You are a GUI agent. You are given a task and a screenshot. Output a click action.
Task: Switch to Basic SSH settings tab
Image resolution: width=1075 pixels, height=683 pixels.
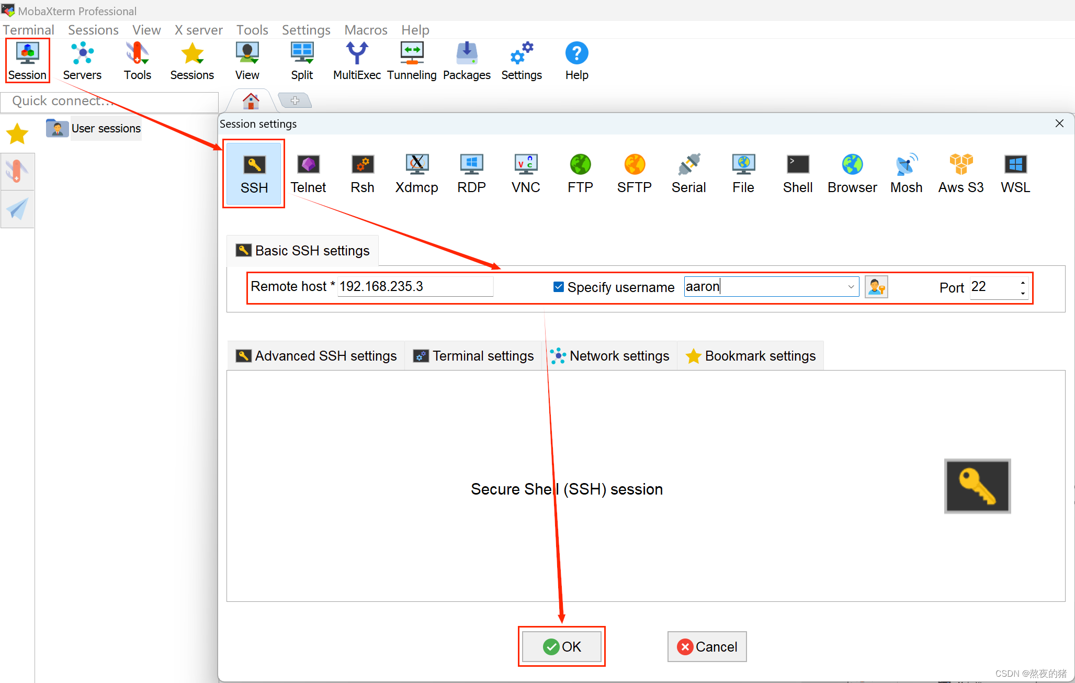(302, 251)
